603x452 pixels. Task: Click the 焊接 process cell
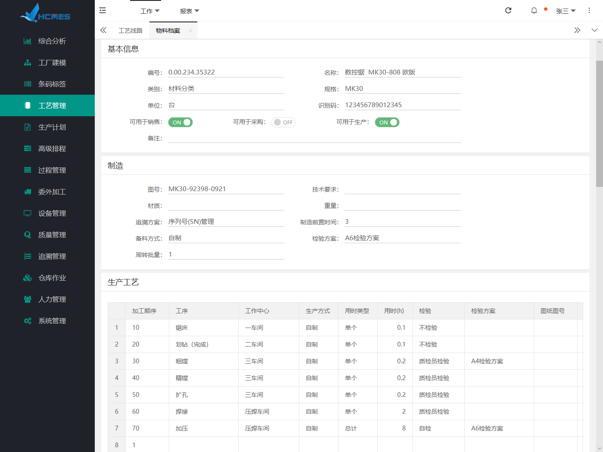click(204, 412)
